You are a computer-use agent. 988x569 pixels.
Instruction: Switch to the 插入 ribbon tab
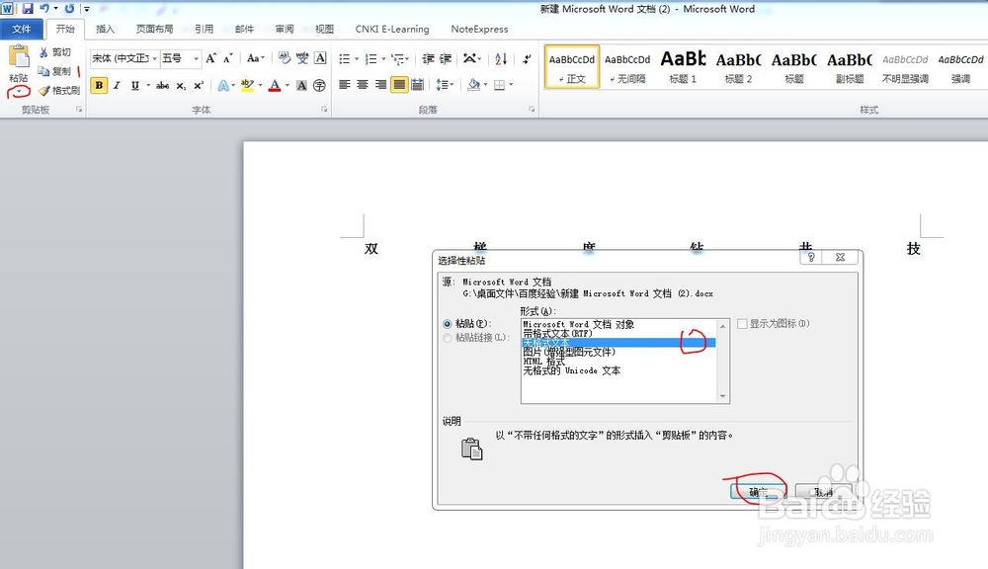[x=106, y=29]
